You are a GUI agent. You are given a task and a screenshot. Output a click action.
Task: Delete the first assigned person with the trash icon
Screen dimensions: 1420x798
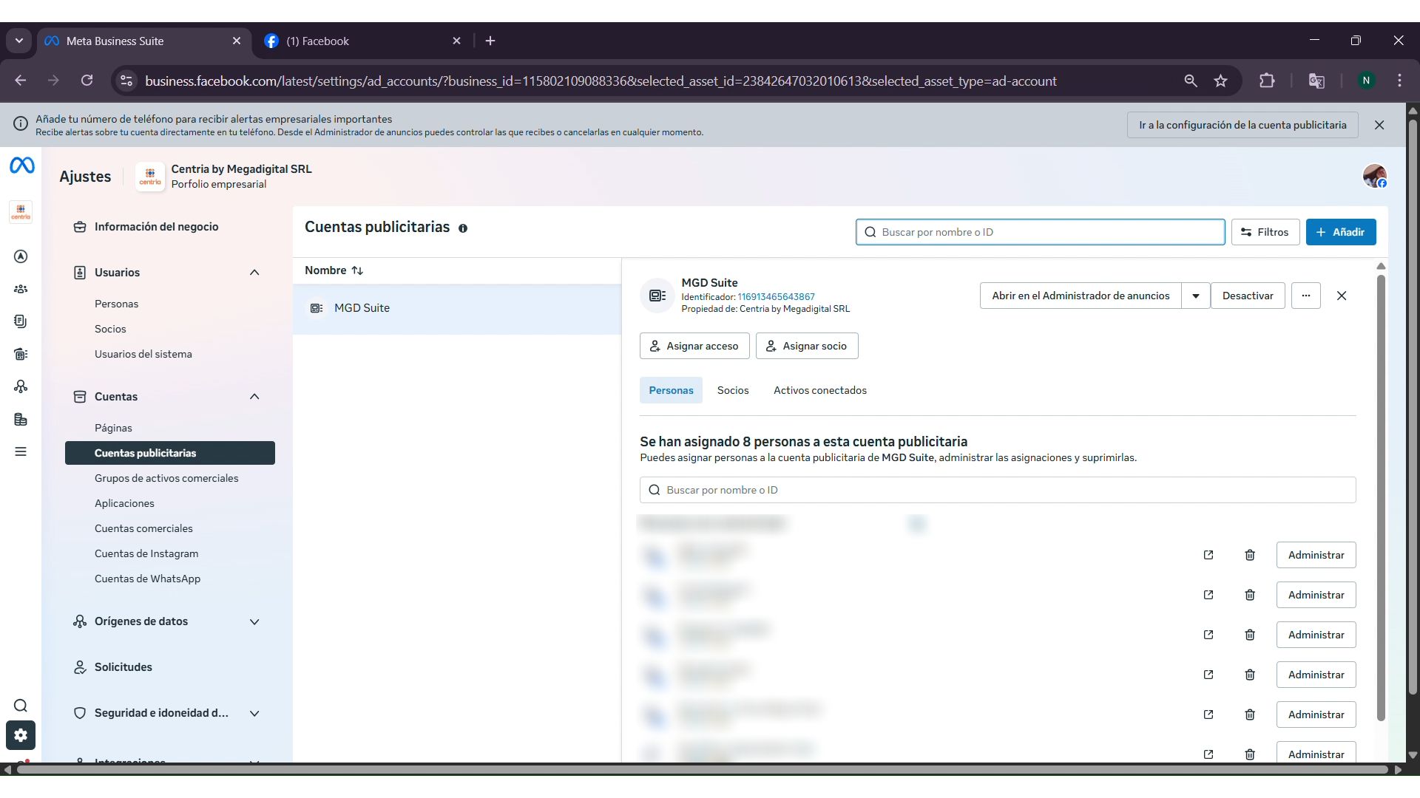click(1250, 555)
